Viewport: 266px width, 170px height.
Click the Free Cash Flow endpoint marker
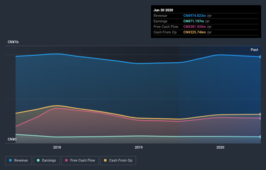coord(260,118)
